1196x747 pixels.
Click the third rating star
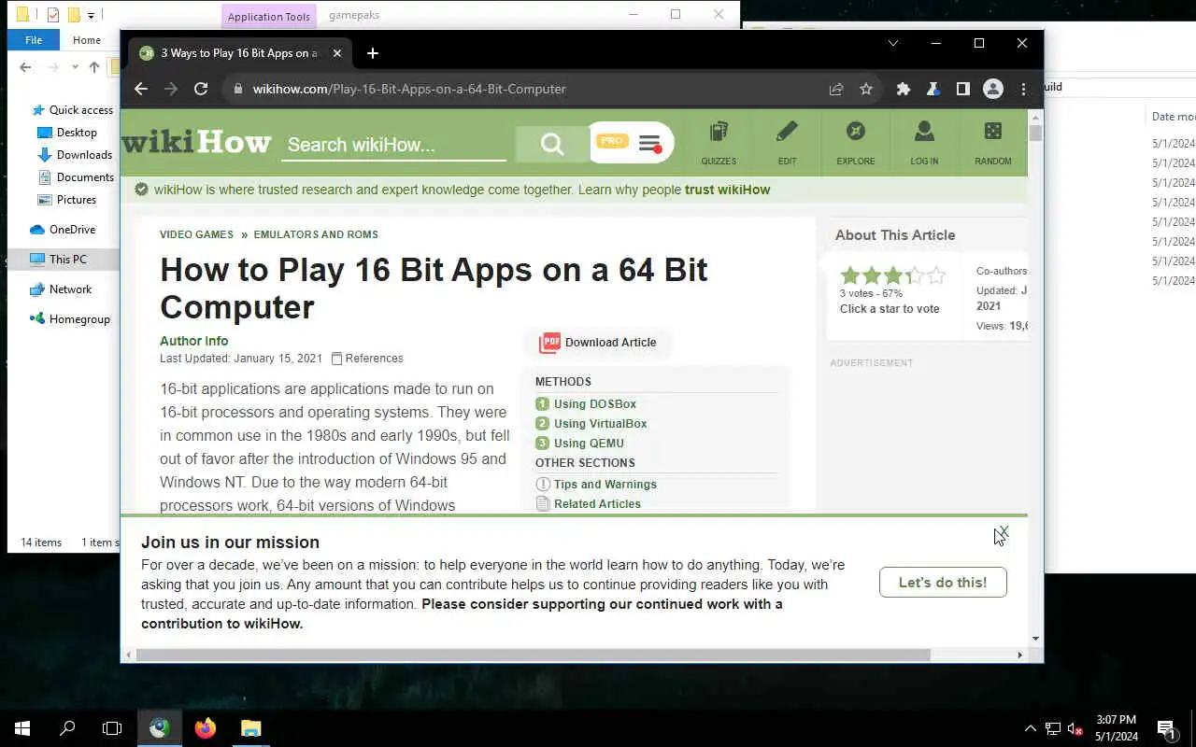(893, 275)
